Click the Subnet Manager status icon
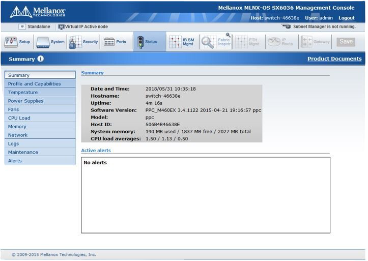 click(x=286, y=26)
